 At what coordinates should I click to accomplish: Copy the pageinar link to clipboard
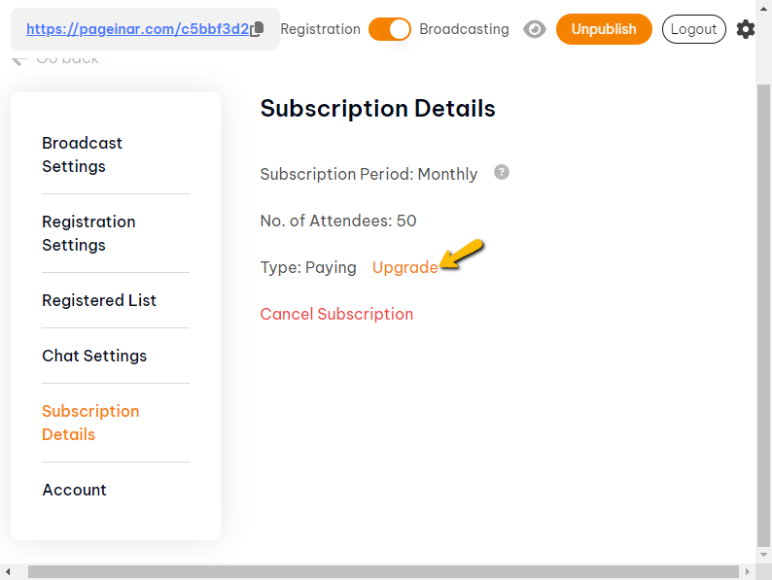pos(258,29)
